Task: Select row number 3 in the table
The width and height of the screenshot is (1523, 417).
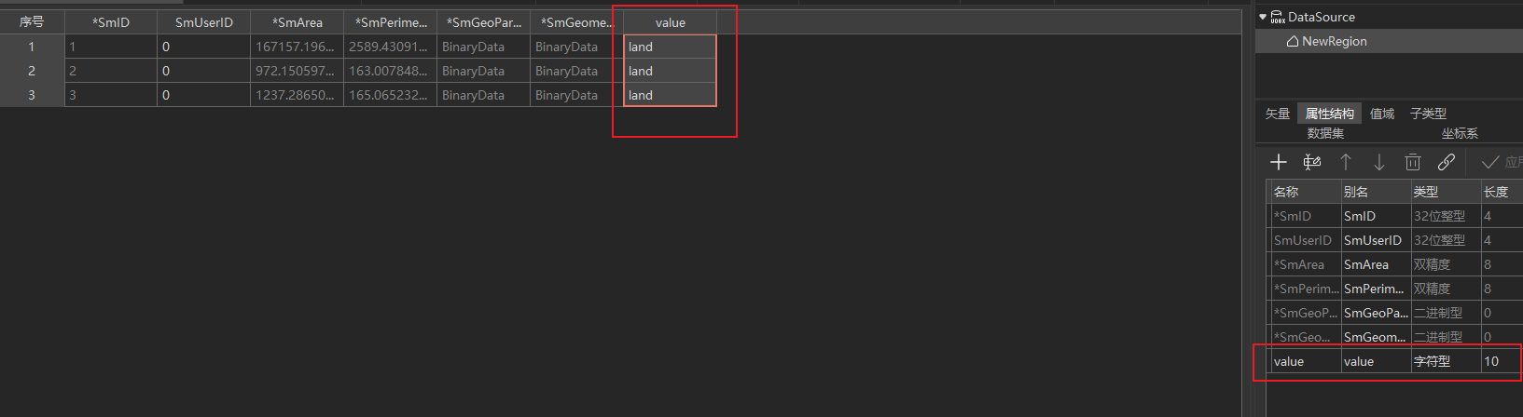Action: pos(32,95)
